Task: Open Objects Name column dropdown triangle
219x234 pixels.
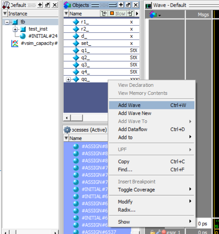Action: coord(66,14)
